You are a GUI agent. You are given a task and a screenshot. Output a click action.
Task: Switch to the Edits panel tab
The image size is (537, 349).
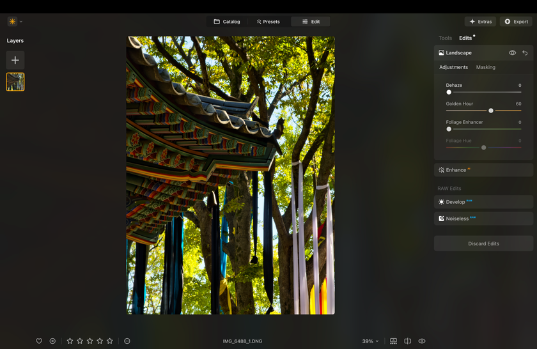465,38
